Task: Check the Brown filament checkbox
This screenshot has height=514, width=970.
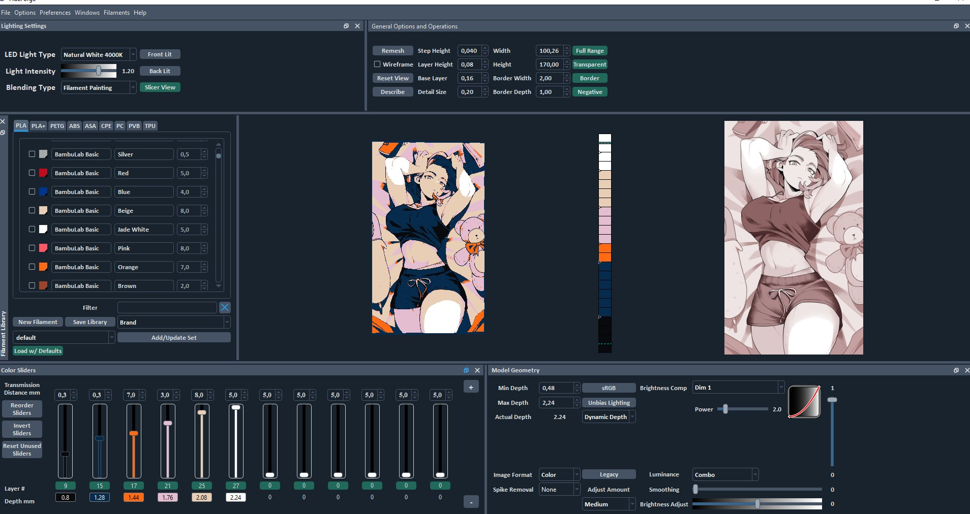Action: point(32,285)
